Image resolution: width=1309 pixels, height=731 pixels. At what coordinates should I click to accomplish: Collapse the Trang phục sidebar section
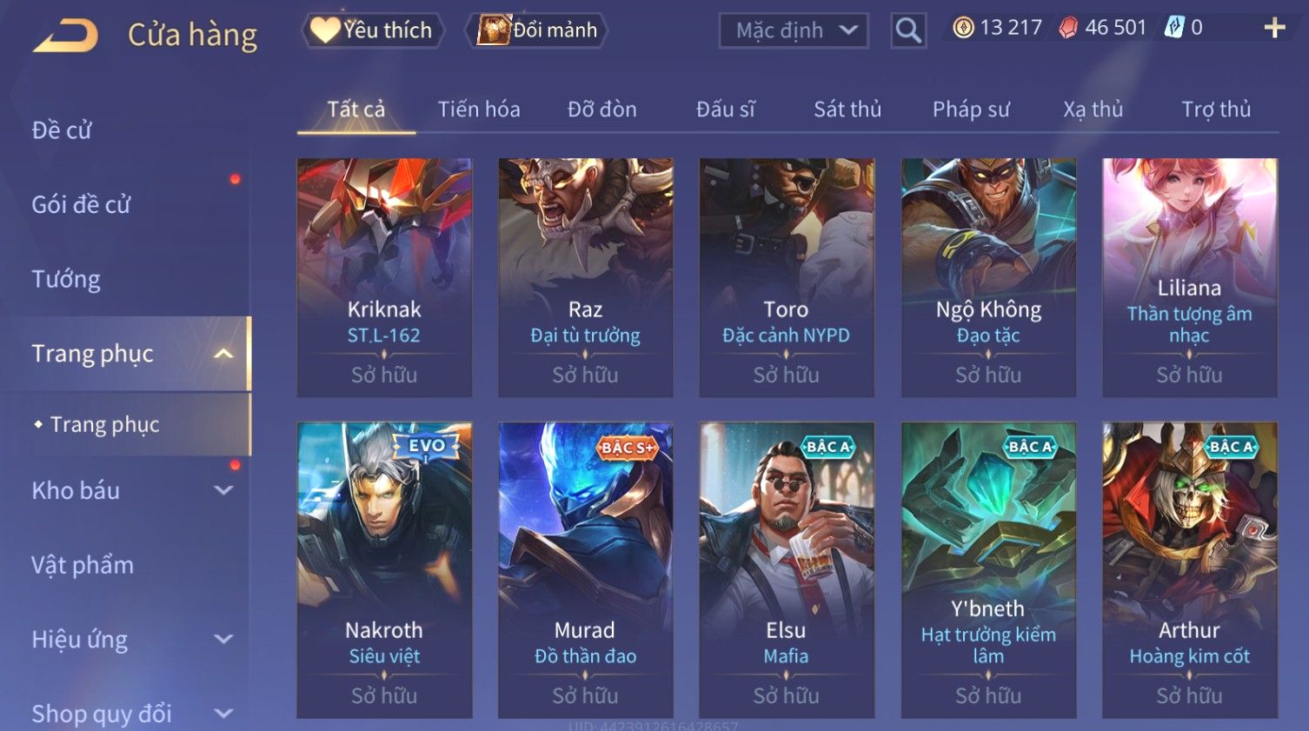point(223,354)
